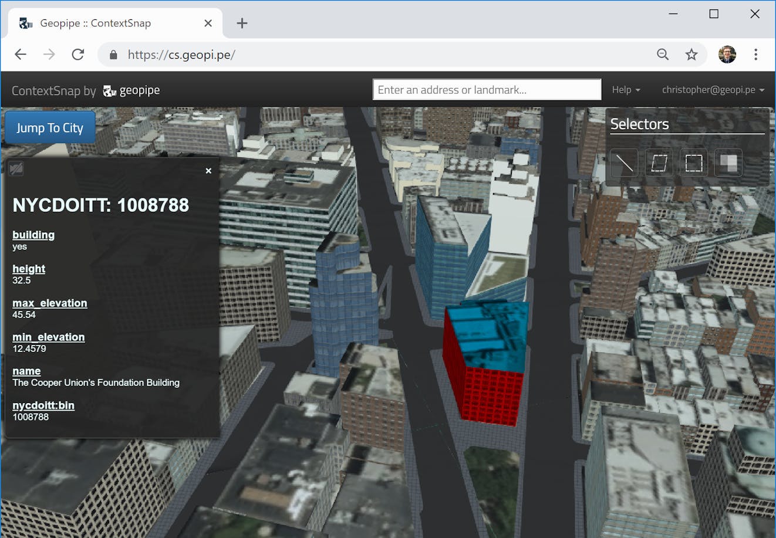Focus the address or landmark search field

click(x=487, y=90)
